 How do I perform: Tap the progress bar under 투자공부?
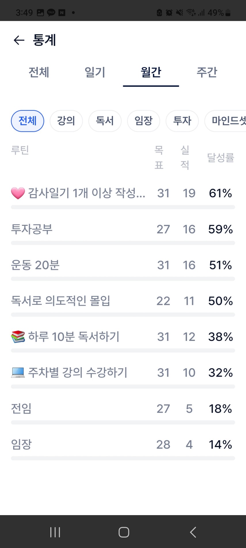(123, 243)
